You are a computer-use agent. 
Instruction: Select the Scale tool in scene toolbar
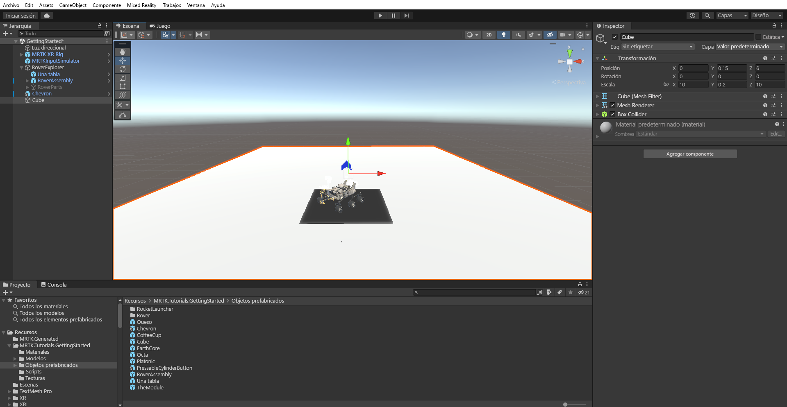pos(122,78)
